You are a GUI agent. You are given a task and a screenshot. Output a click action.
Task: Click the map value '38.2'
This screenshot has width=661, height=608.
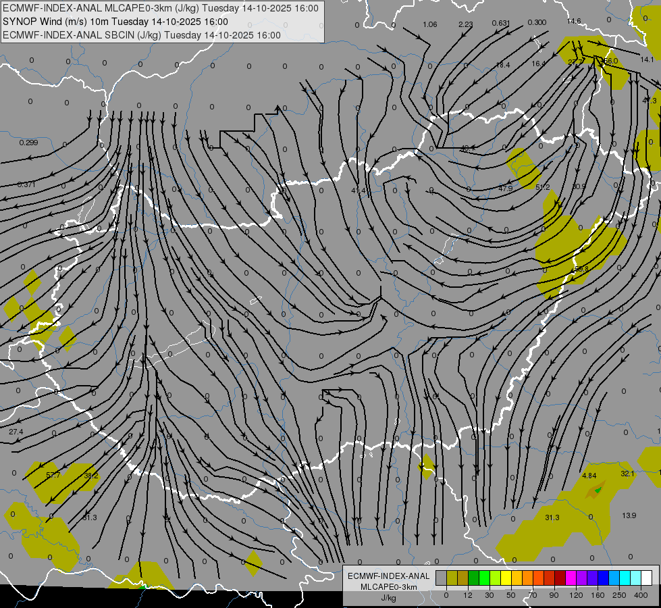tap(91, 476)
